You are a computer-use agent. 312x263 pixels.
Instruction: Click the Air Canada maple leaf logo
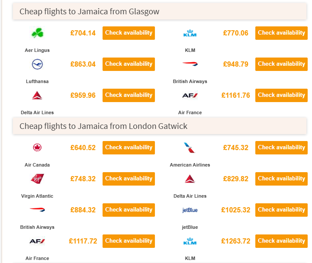click(x=37, y=148)
